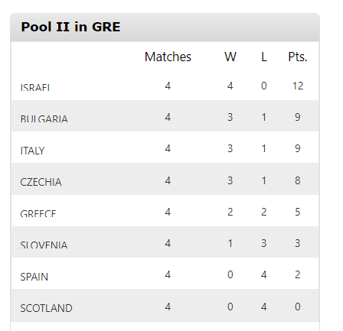Click Israel's losses value of 0
This screenshot has width=343, height=331.
pyautogui.click(x=264, y=86)
